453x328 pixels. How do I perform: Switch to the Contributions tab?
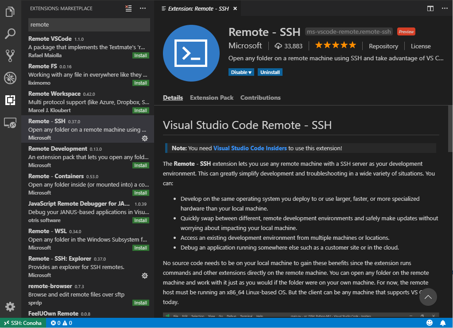point(260,98)
